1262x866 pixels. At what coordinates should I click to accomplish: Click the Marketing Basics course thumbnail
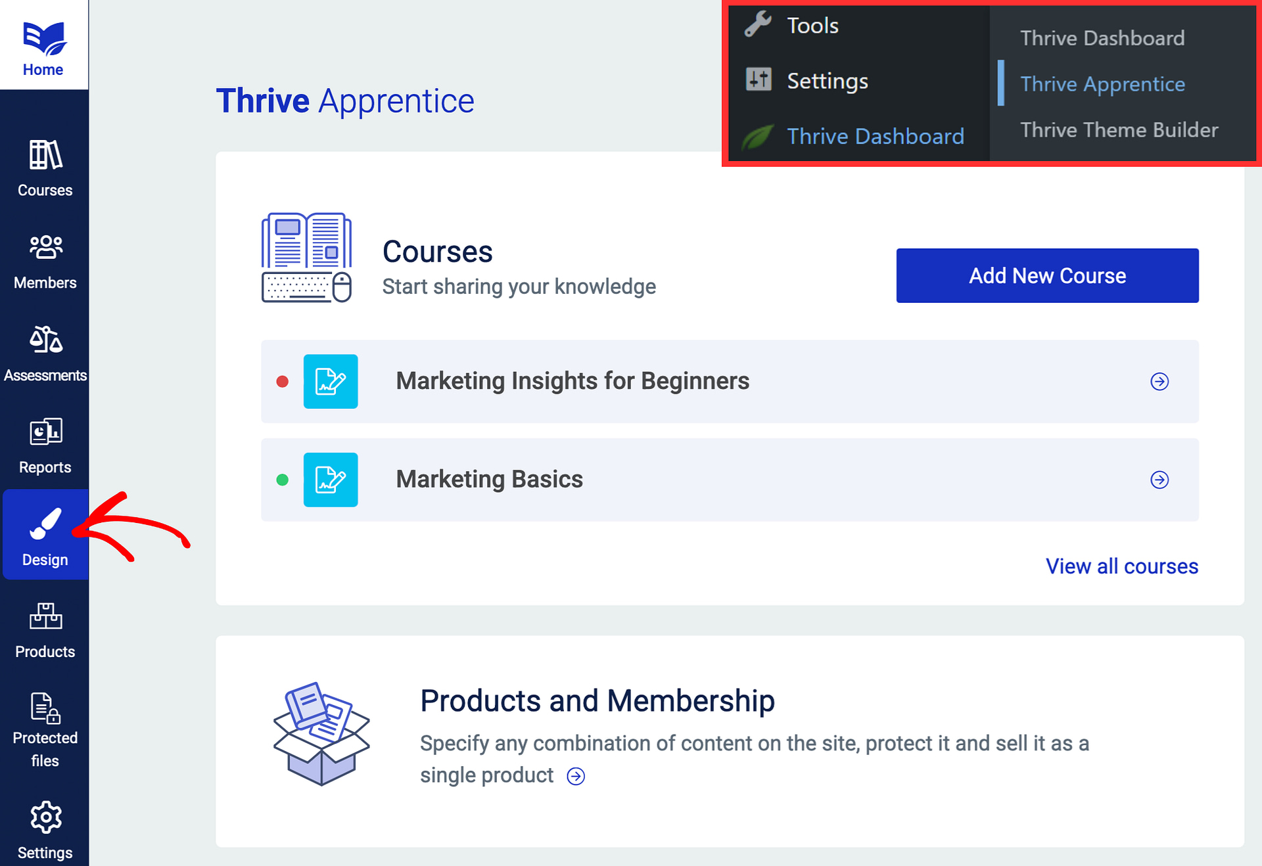tap(331, 480)
